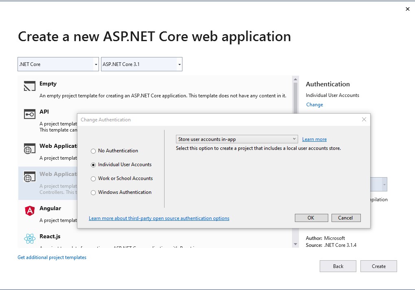Open the Learn more link
The image size is (415, 290).
pyautogui.click(x=314, y=139)
